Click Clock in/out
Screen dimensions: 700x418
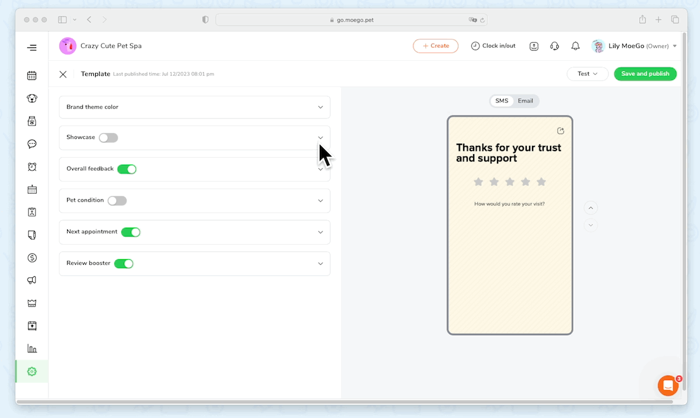(x=494, y=46)
